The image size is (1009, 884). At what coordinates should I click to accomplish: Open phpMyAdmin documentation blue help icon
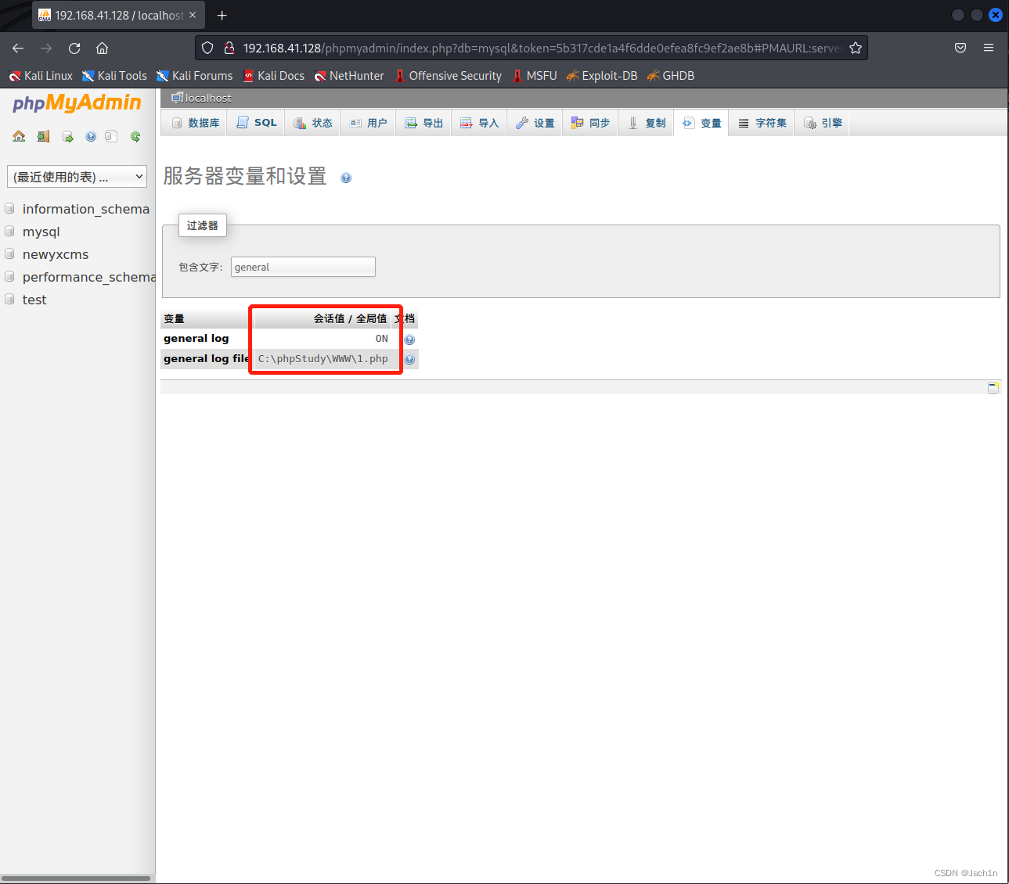point(91,136)
